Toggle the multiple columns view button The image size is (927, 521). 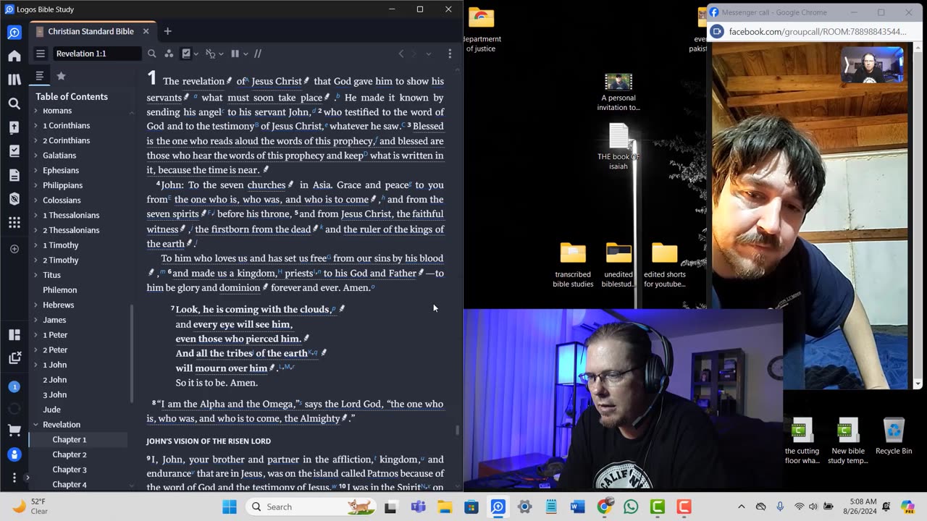[x=235, y=54]
